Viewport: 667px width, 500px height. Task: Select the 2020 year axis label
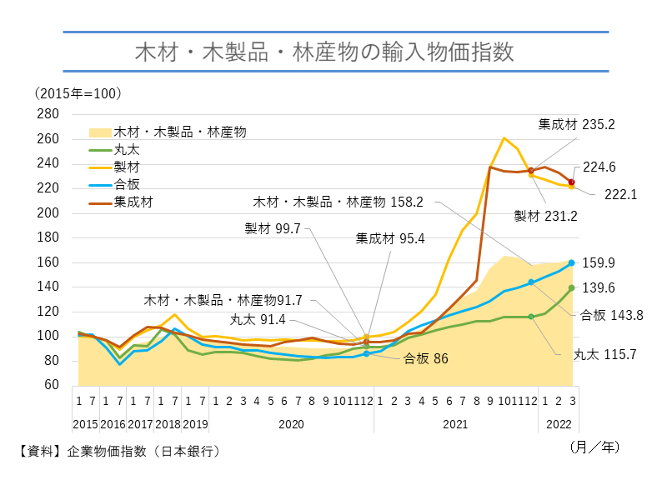click(x=290, y=424)
